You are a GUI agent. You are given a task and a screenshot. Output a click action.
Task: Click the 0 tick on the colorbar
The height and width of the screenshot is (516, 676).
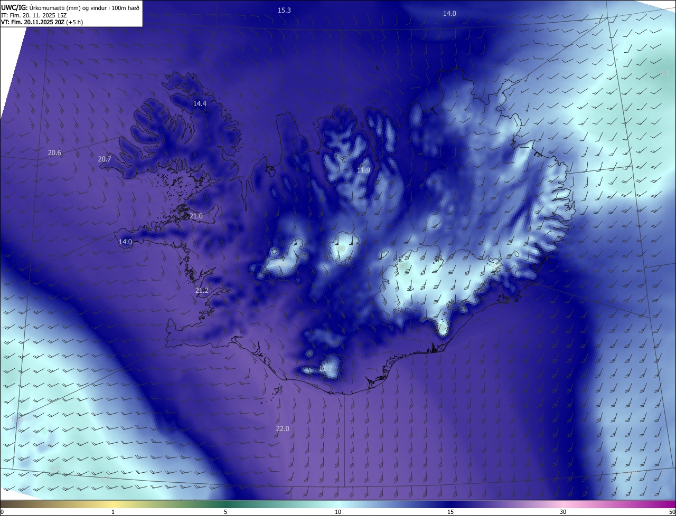(x=2, y=512)
